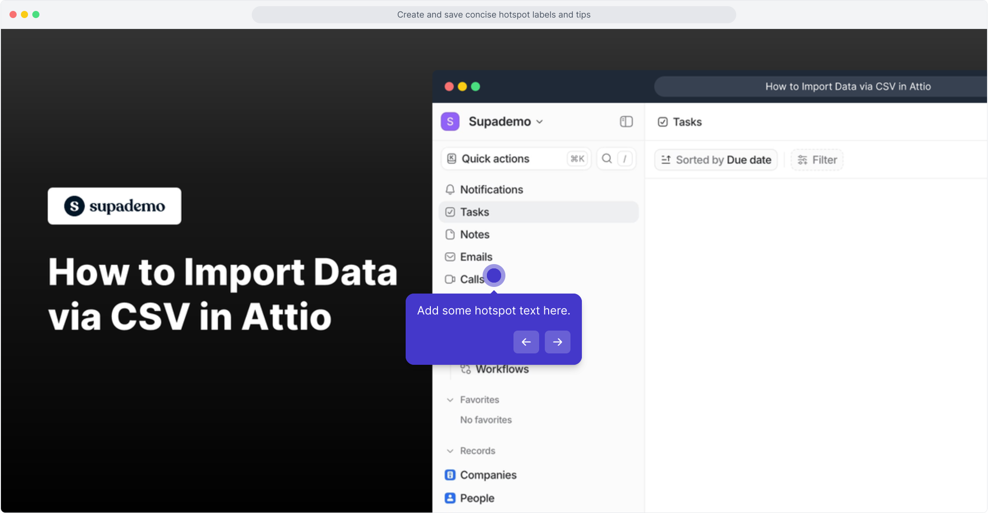Viewport: 988px width, 513px height.
Task: Click the Companies blue icon
Action: pyautogui.click(x=450, y=475)
